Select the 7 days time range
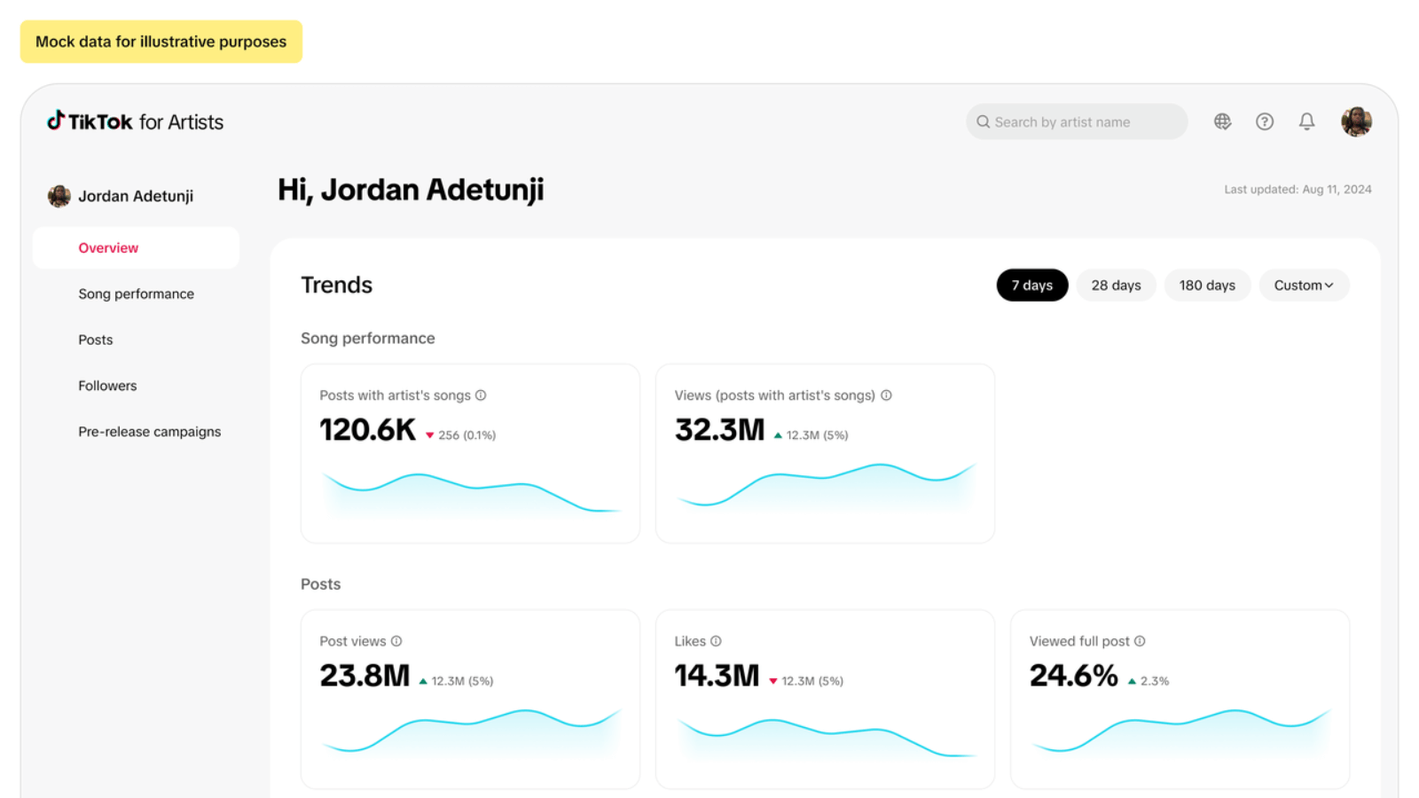1419x798 pixels. (1031, 286)
